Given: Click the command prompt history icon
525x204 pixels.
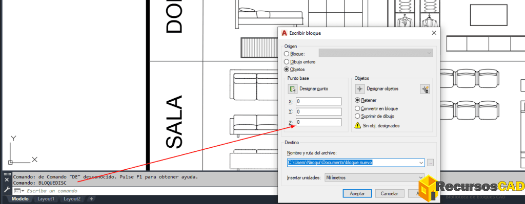Looking at the screenshot, I should point(17,191).
